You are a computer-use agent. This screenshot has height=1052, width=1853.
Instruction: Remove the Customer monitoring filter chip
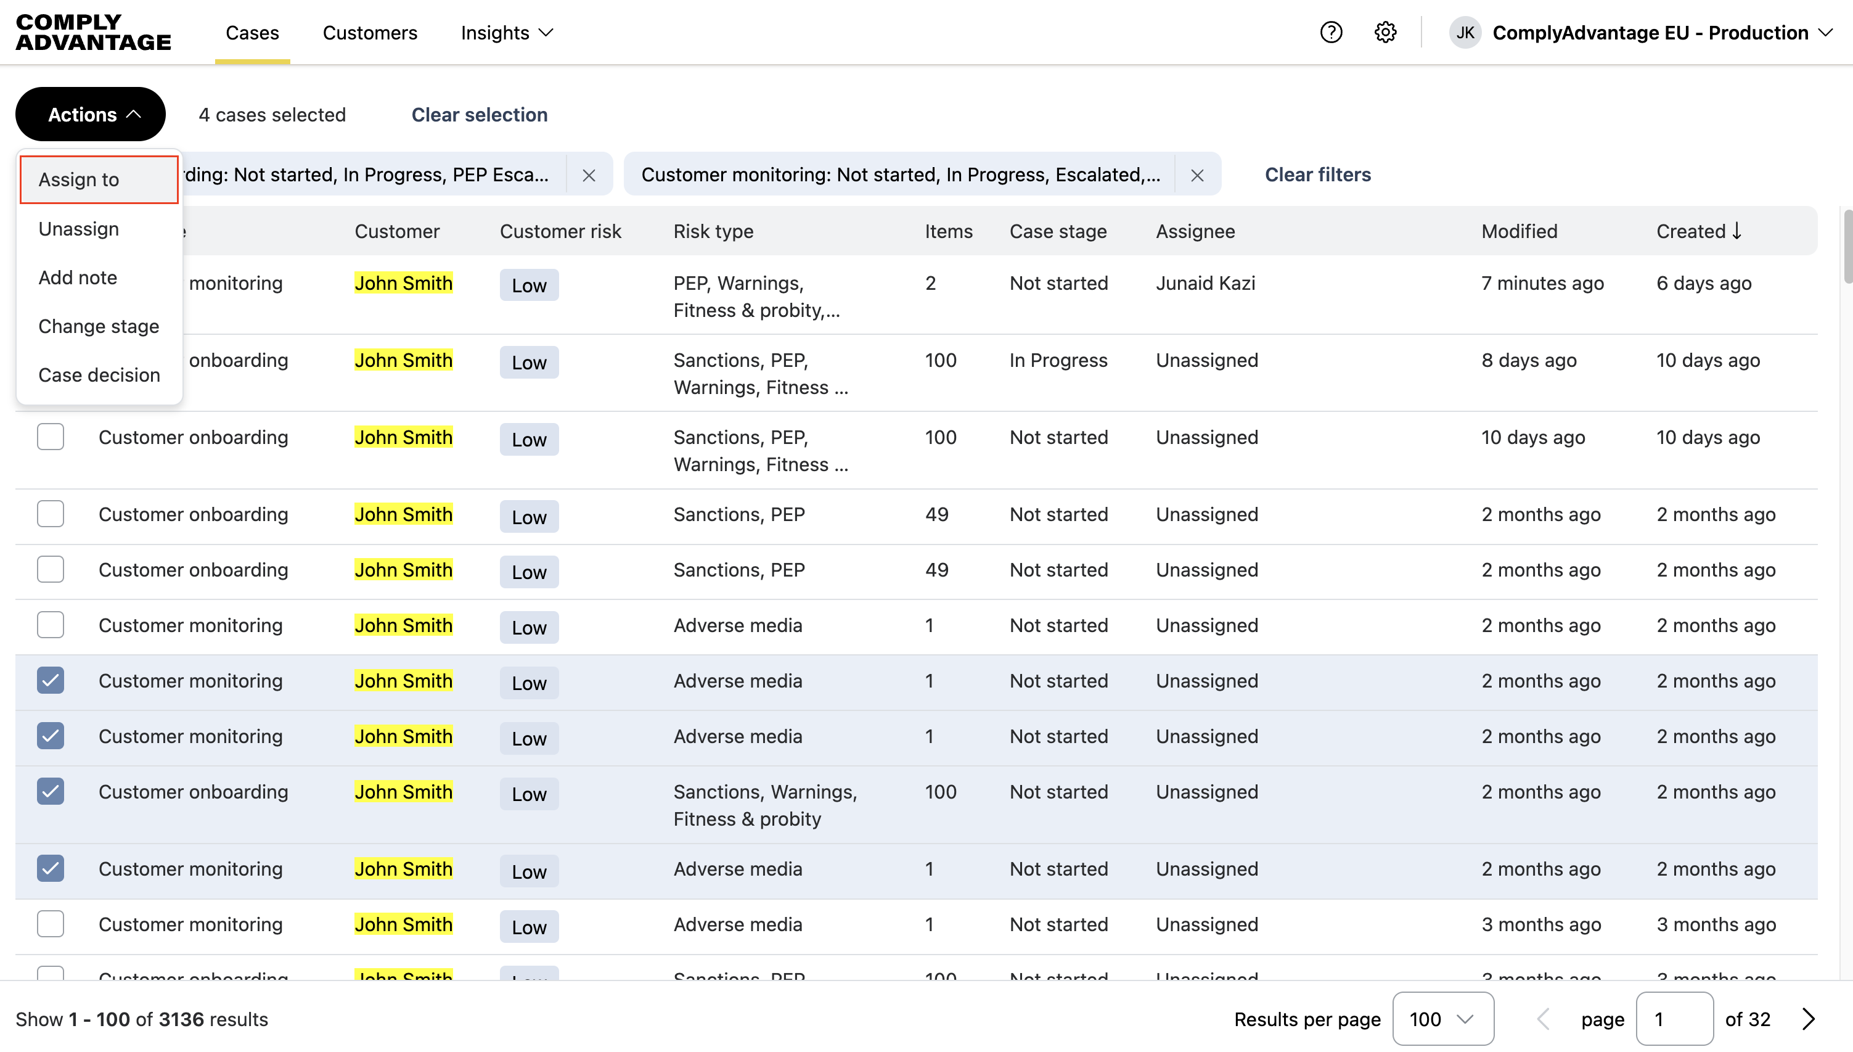(x=1196, y=175)
